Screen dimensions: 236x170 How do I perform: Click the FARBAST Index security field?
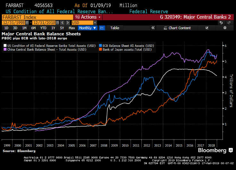(38, 17)
